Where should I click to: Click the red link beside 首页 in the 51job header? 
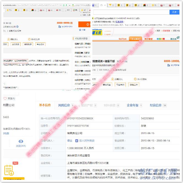166,31
